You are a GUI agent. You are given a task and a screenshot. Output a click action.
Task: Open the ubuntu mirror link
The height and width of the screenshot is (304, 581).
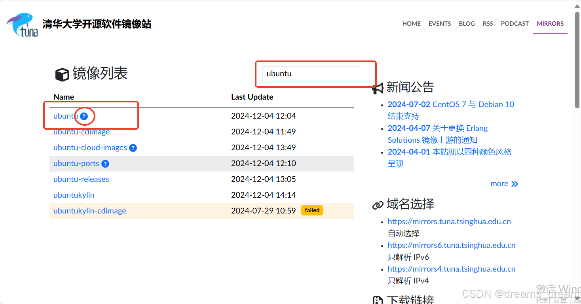pos(66,116)
